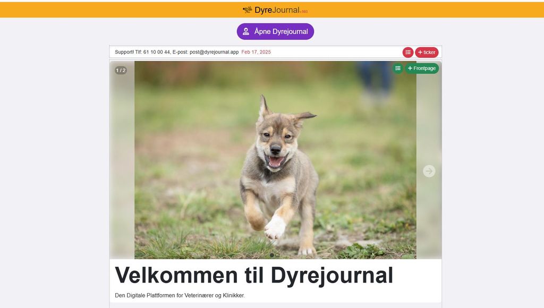
Task: Click the post@dyrejournal.app email address
Action: tap(214, 52)
